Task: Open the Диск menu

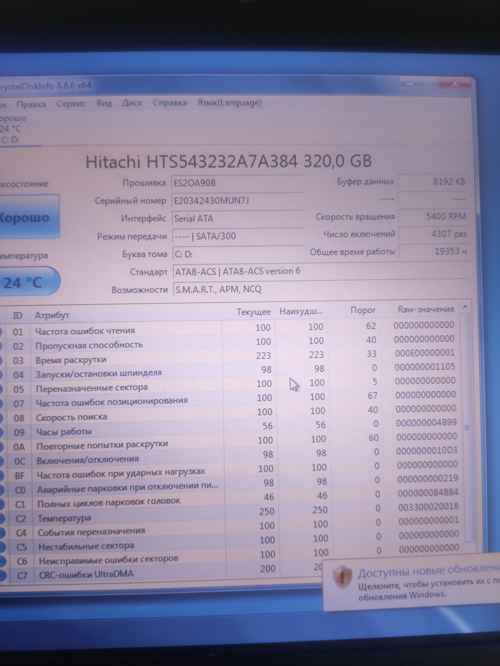Action: (x=132, y=103)
